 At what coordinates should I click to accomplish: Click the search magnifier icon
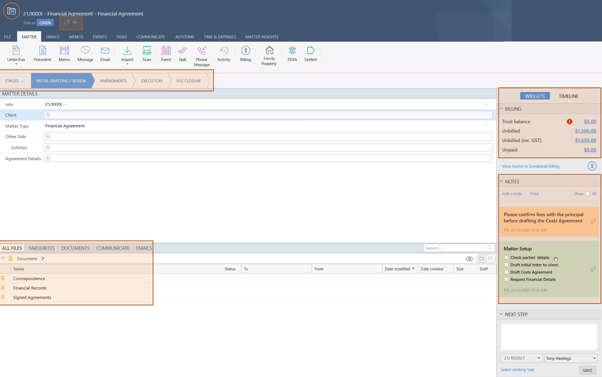489,248
